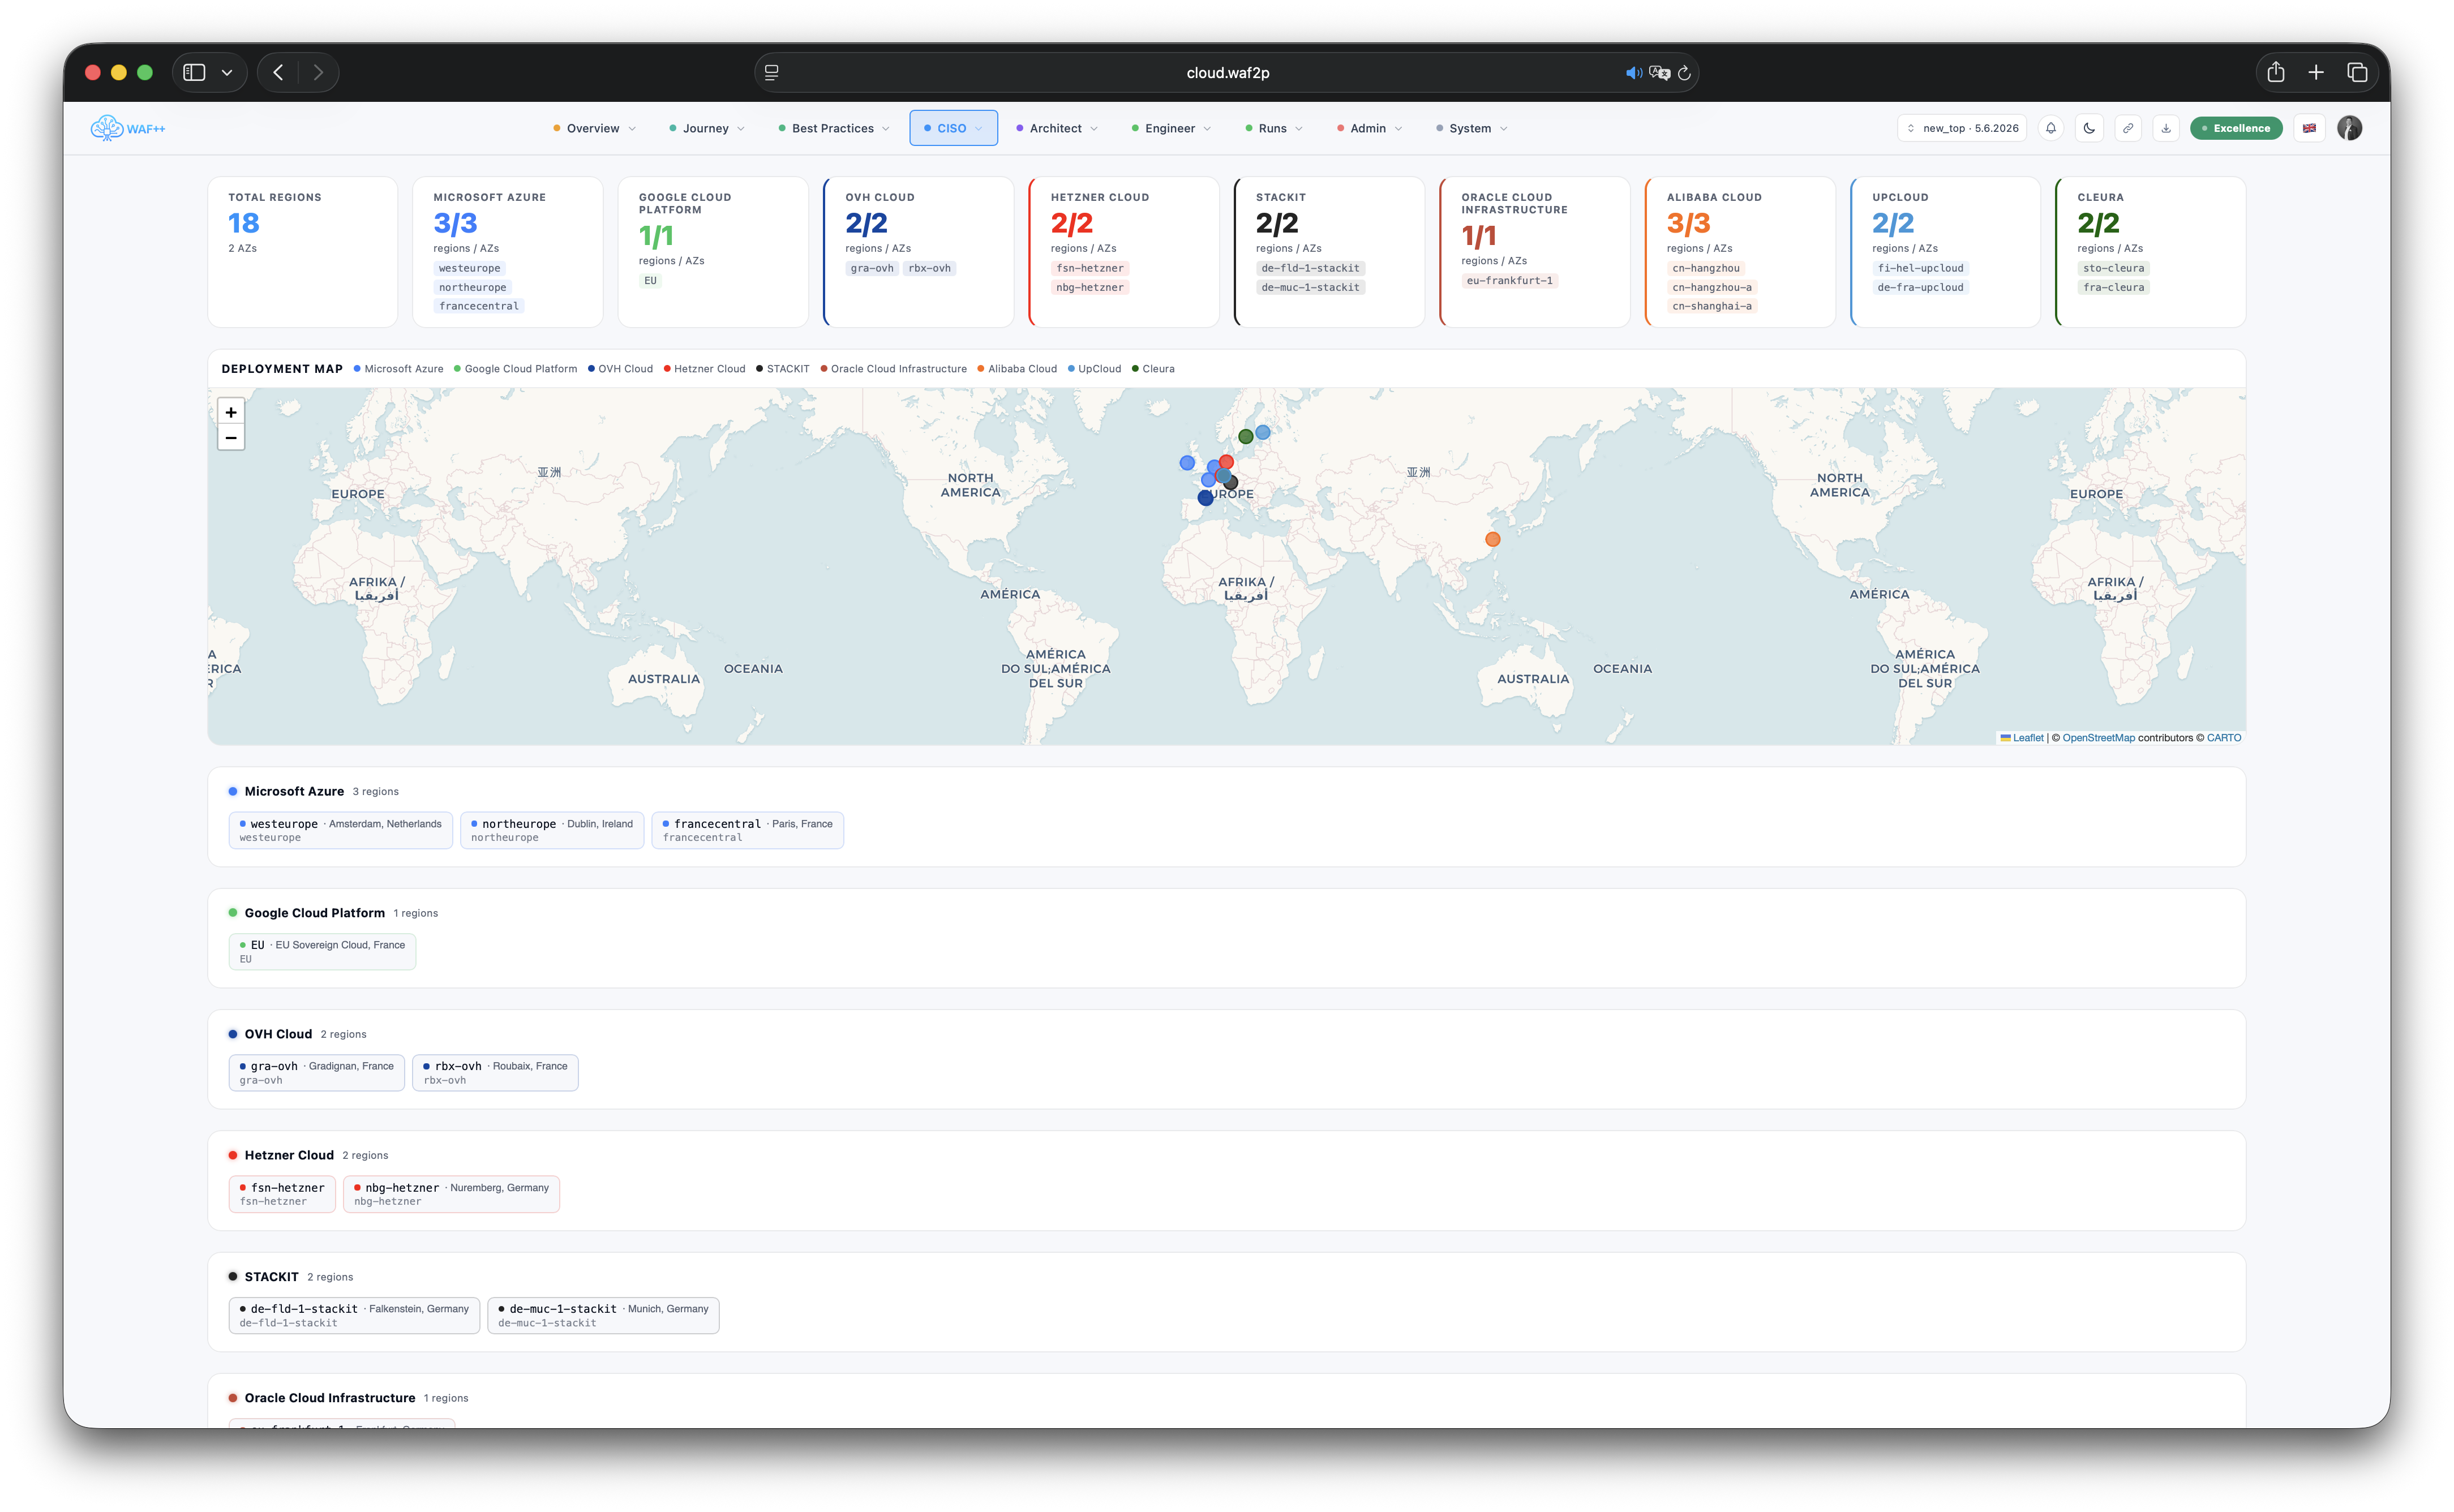This screenshot has height=1512, width=2454.
Task: Click the gra-ovh Gradignan region chip
Action: point(316,1072)
